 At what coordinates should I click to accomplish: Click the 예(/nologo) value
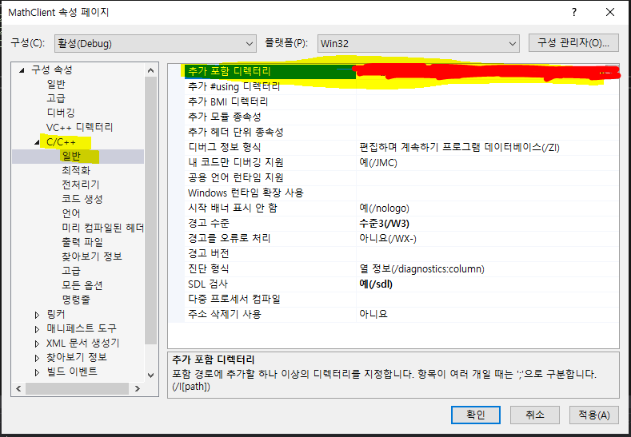tap(385, 208)
